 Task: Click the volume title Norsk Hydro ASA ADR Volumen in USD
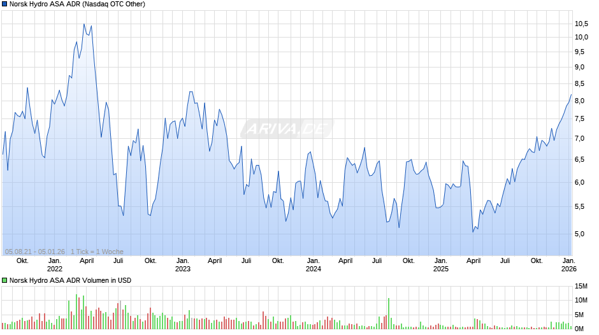point(70,280)
